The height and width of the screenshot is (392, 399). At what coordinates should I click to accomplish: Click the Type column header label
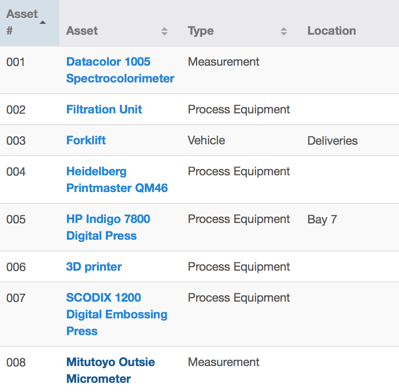[x=201, y=31]
